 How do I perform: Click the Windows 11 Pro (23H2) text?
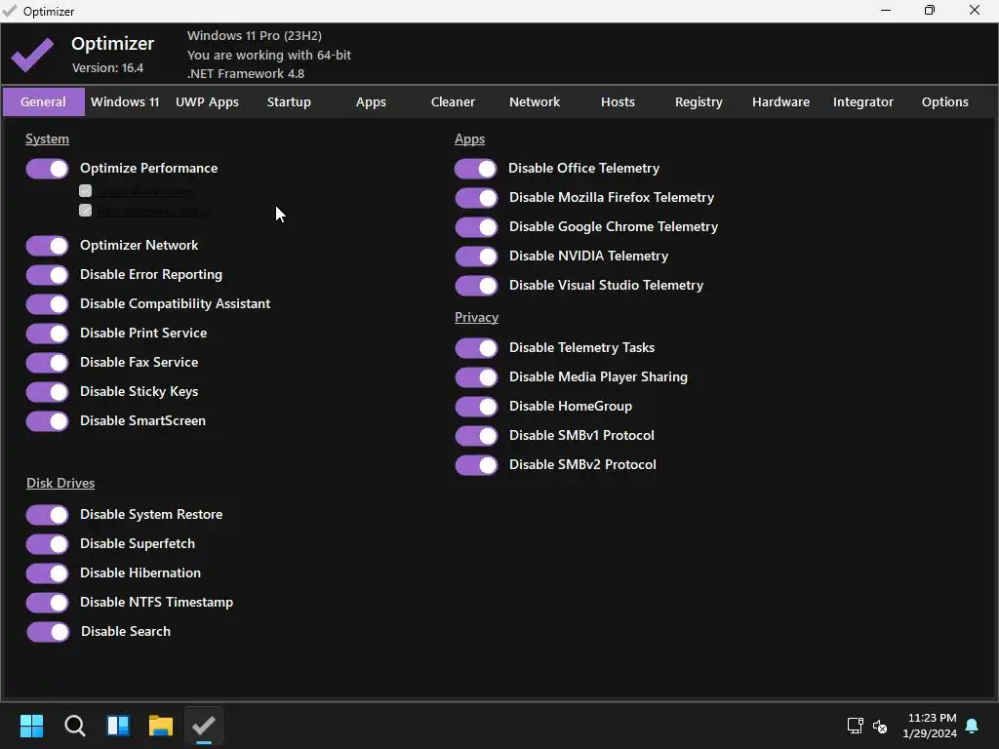click(255, 36)
